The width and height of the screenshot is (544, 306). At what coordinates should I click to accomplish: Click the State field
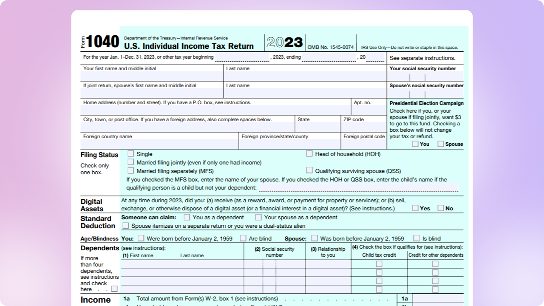[318, 127]
